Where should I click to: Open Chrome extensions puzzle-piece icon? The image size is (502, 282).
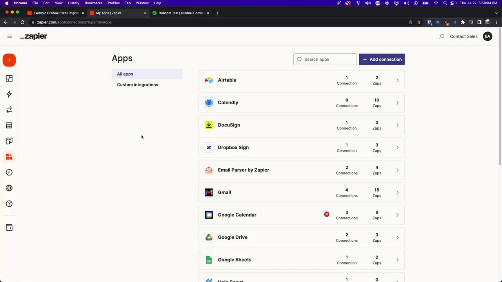tap(462, 22)
